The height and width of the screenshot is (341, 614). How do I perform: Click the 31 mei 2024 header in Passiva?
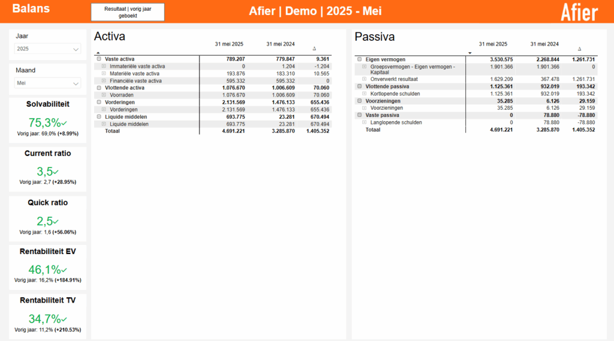(x=544, y=44)
